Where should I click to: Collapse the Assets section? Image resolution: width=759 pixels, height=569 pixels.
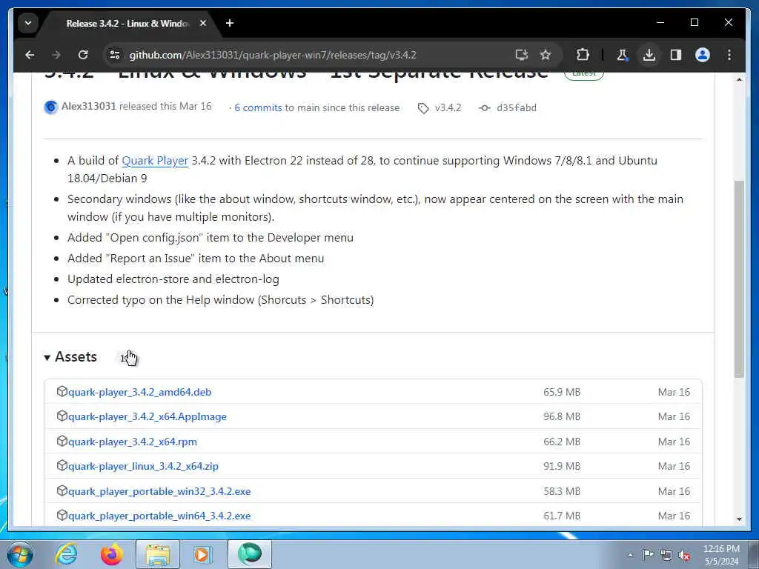point(70,357)
